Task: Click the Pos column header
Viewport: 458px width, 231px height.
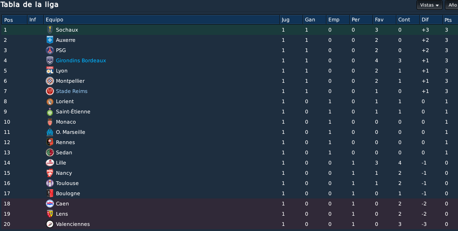Action: (14, 20)
